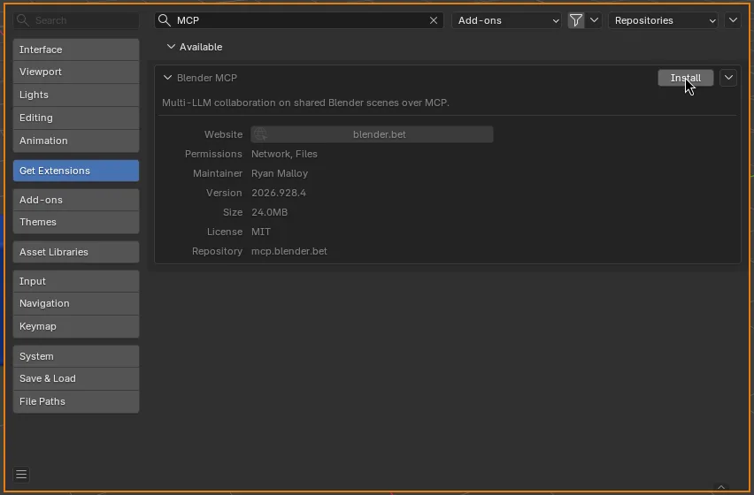Open the Editing preferences tab
The image size is (754, 495).
76,118
